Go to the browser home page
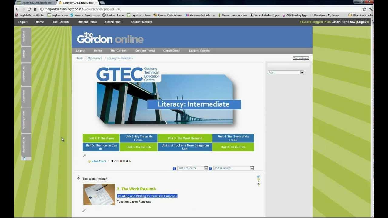 [x=35, y=9]
